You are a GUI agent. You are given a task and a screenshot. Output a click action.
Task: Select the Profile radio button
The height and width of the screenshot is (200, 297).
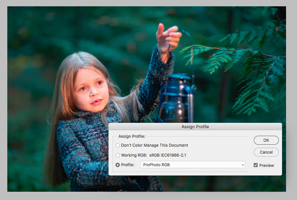coord(117,165)
